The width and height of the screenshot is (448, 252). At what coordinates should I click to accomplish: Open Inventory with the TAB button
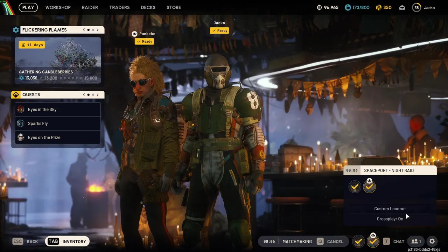click(67, 241)
